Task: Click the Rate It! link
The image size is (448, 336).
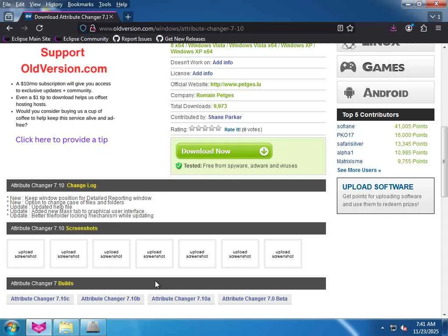Action: [x=232, y=129]
